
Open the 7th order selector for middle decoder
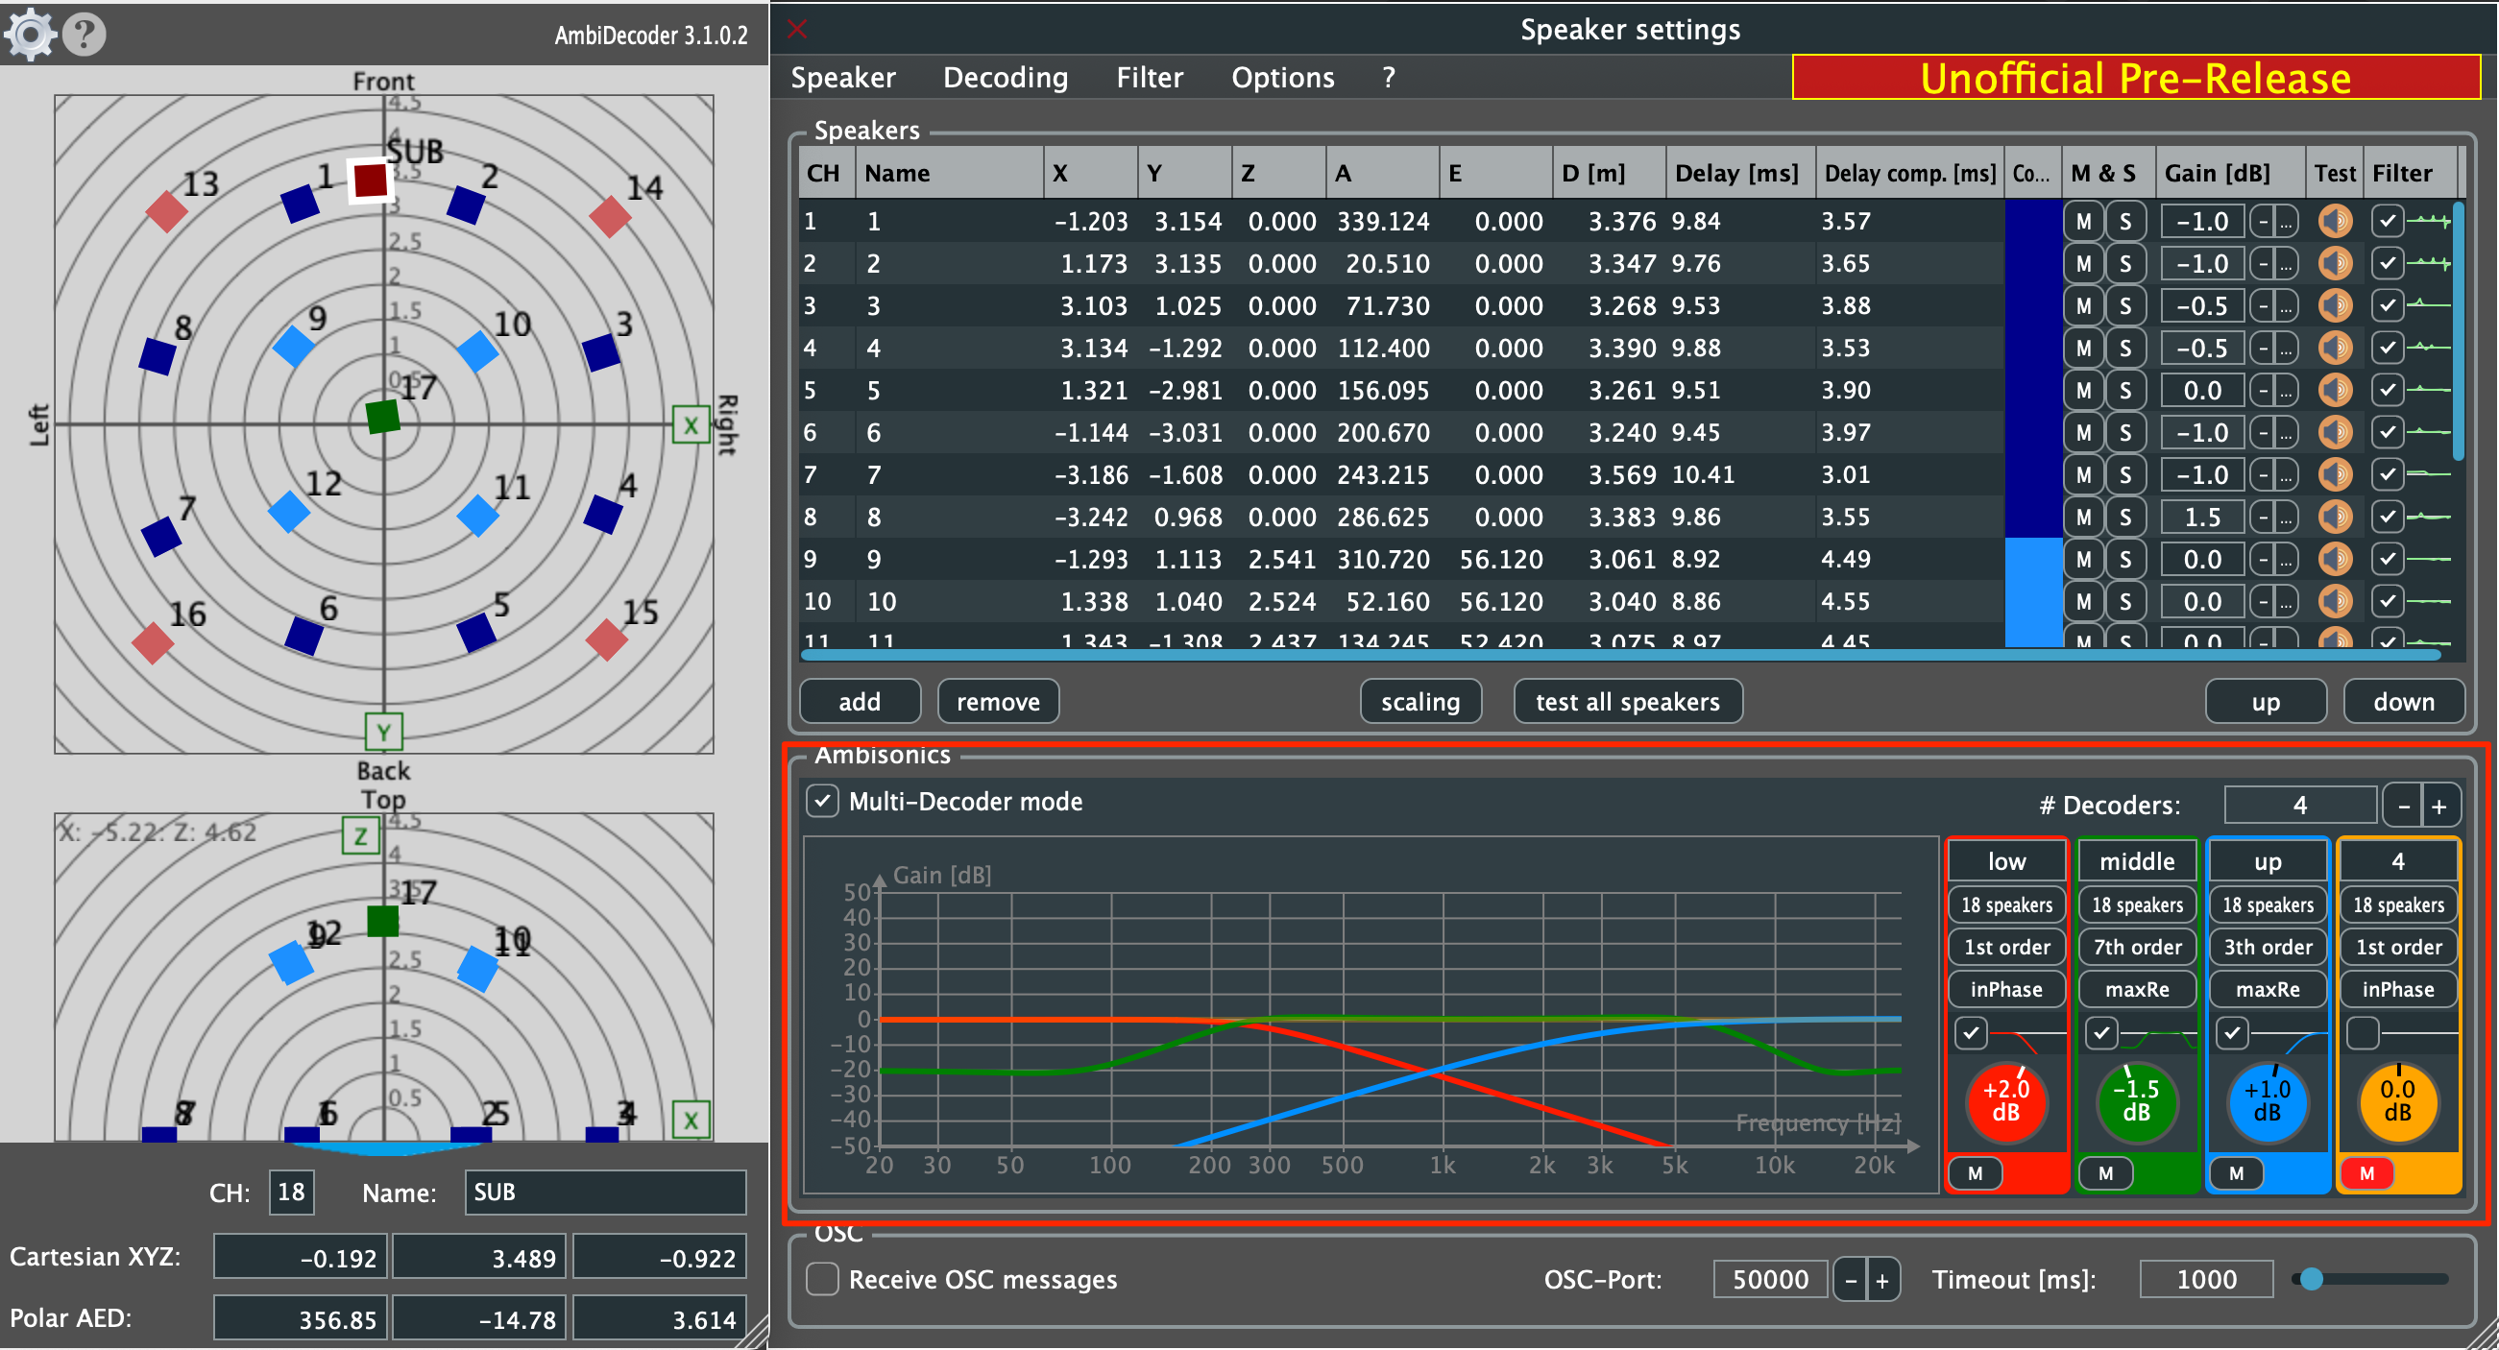[2137, 947]
